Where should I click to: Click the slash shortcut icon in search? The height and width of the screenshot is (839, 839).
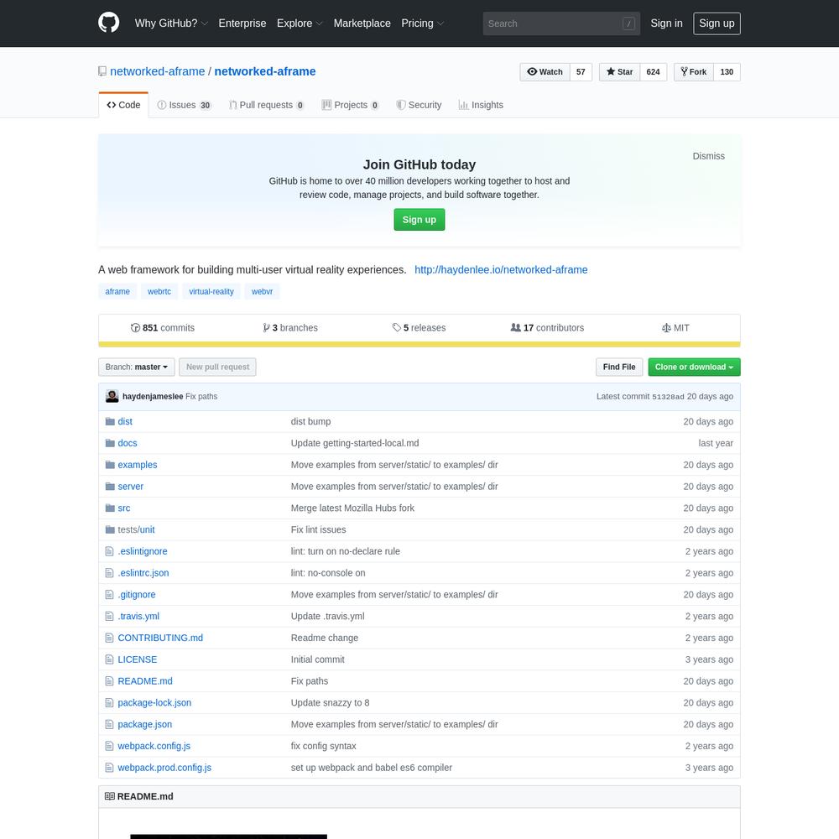coord(628,23)
